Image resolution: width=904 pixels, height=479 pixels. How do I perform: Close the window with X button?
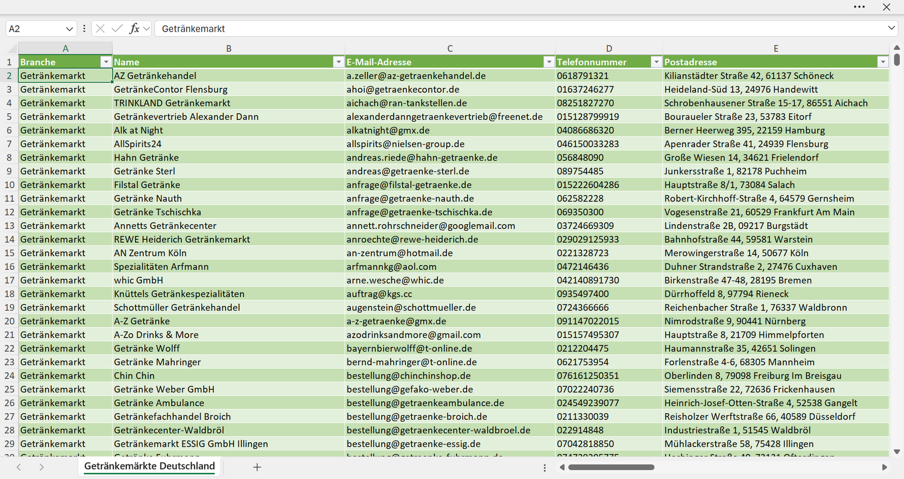(x=886, y=7)
